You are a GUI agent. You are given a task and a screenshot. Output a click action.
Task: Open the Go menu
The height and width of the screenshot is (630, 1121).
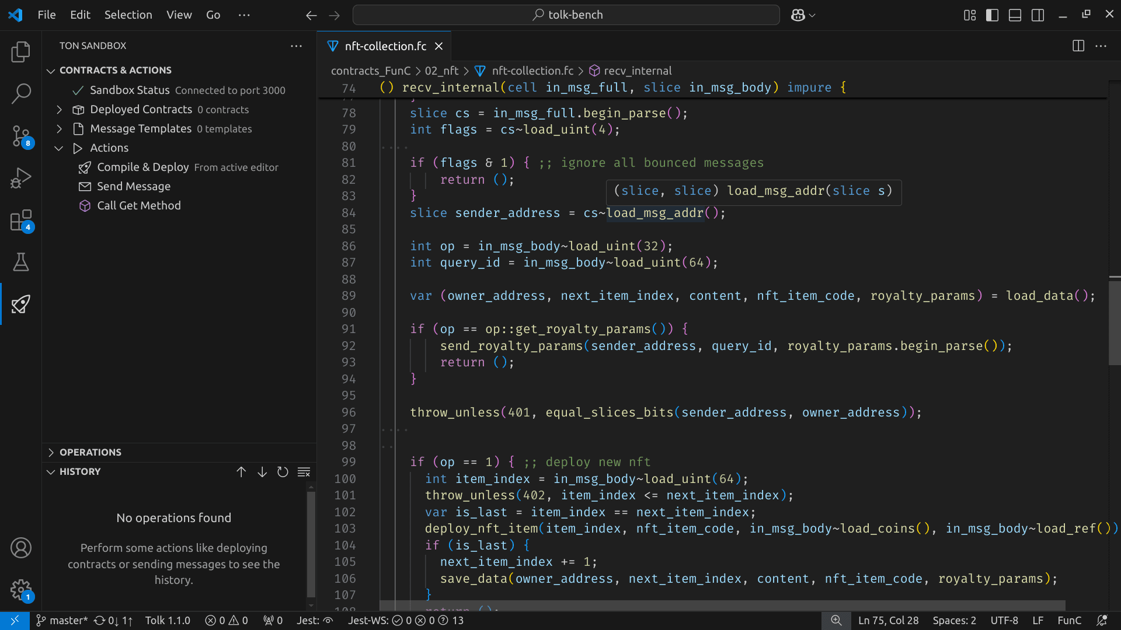pyautogui.click(x=213, y=15)
